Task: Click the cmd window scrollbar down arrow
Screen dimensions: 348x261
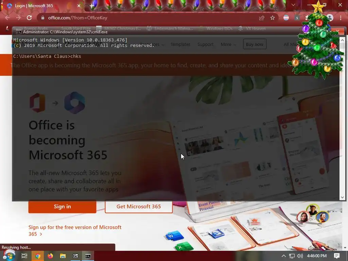Action: pos(342,197)
